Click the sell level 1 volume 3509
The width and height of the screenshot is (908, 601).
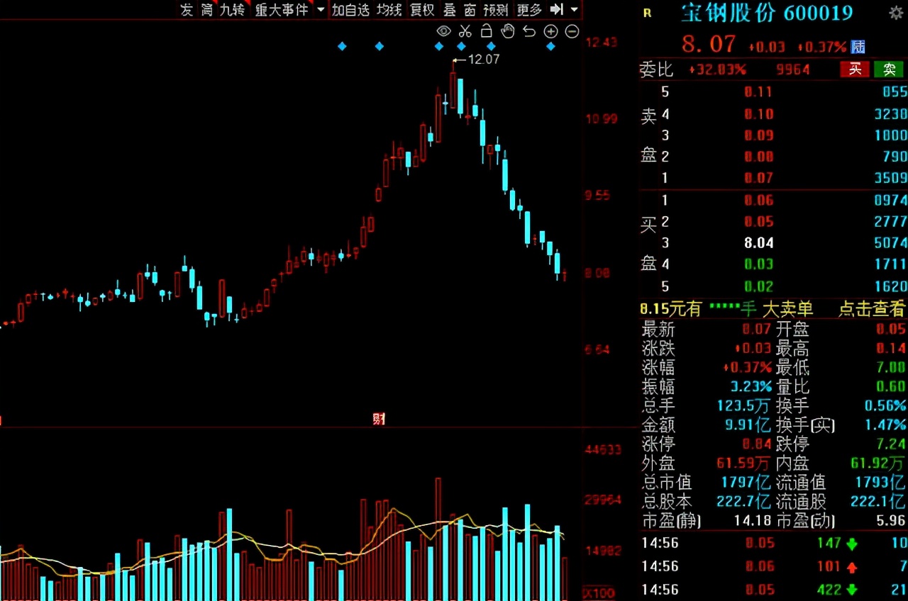pos(891,178)
